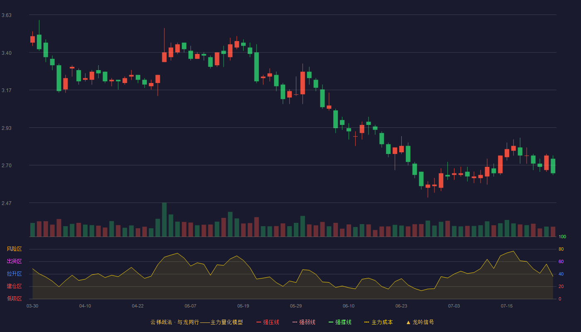
Task: Click the 2.47 price axis label
Action: pyautogui.click(x=7, y=203)
